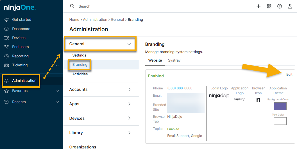Collapse the General section chevron
This screenshot has width=297, height=149.
pos(129,44)
